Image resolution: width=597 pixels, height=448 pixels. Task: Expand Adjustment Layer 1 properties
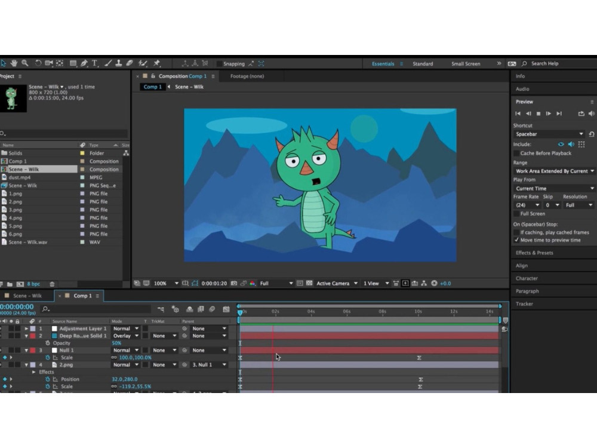point(26,329)
